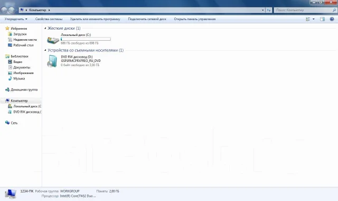This screenshot has width=338, height=201.
Task: Click '0 байт свободно из 3,00 ГБ' text
Action: pyautogui.click(x=80, y=65)
